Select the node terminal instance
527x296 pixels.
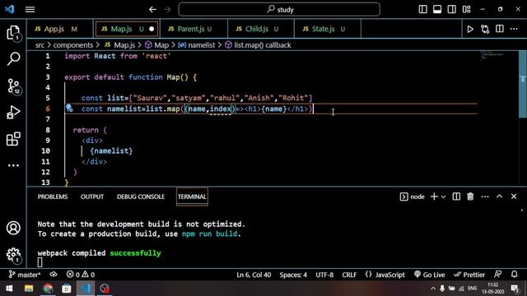click(x=412, y=197)
